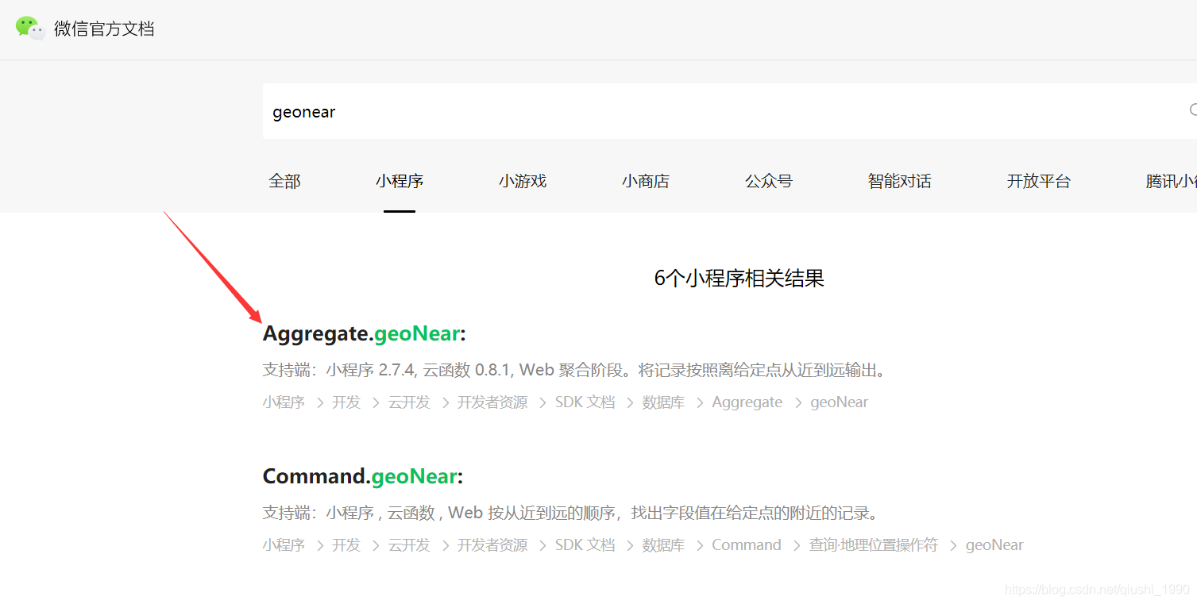
Task: Click 小程序 breadcrumb under Command.geoNear
Action: click(284, 545)
